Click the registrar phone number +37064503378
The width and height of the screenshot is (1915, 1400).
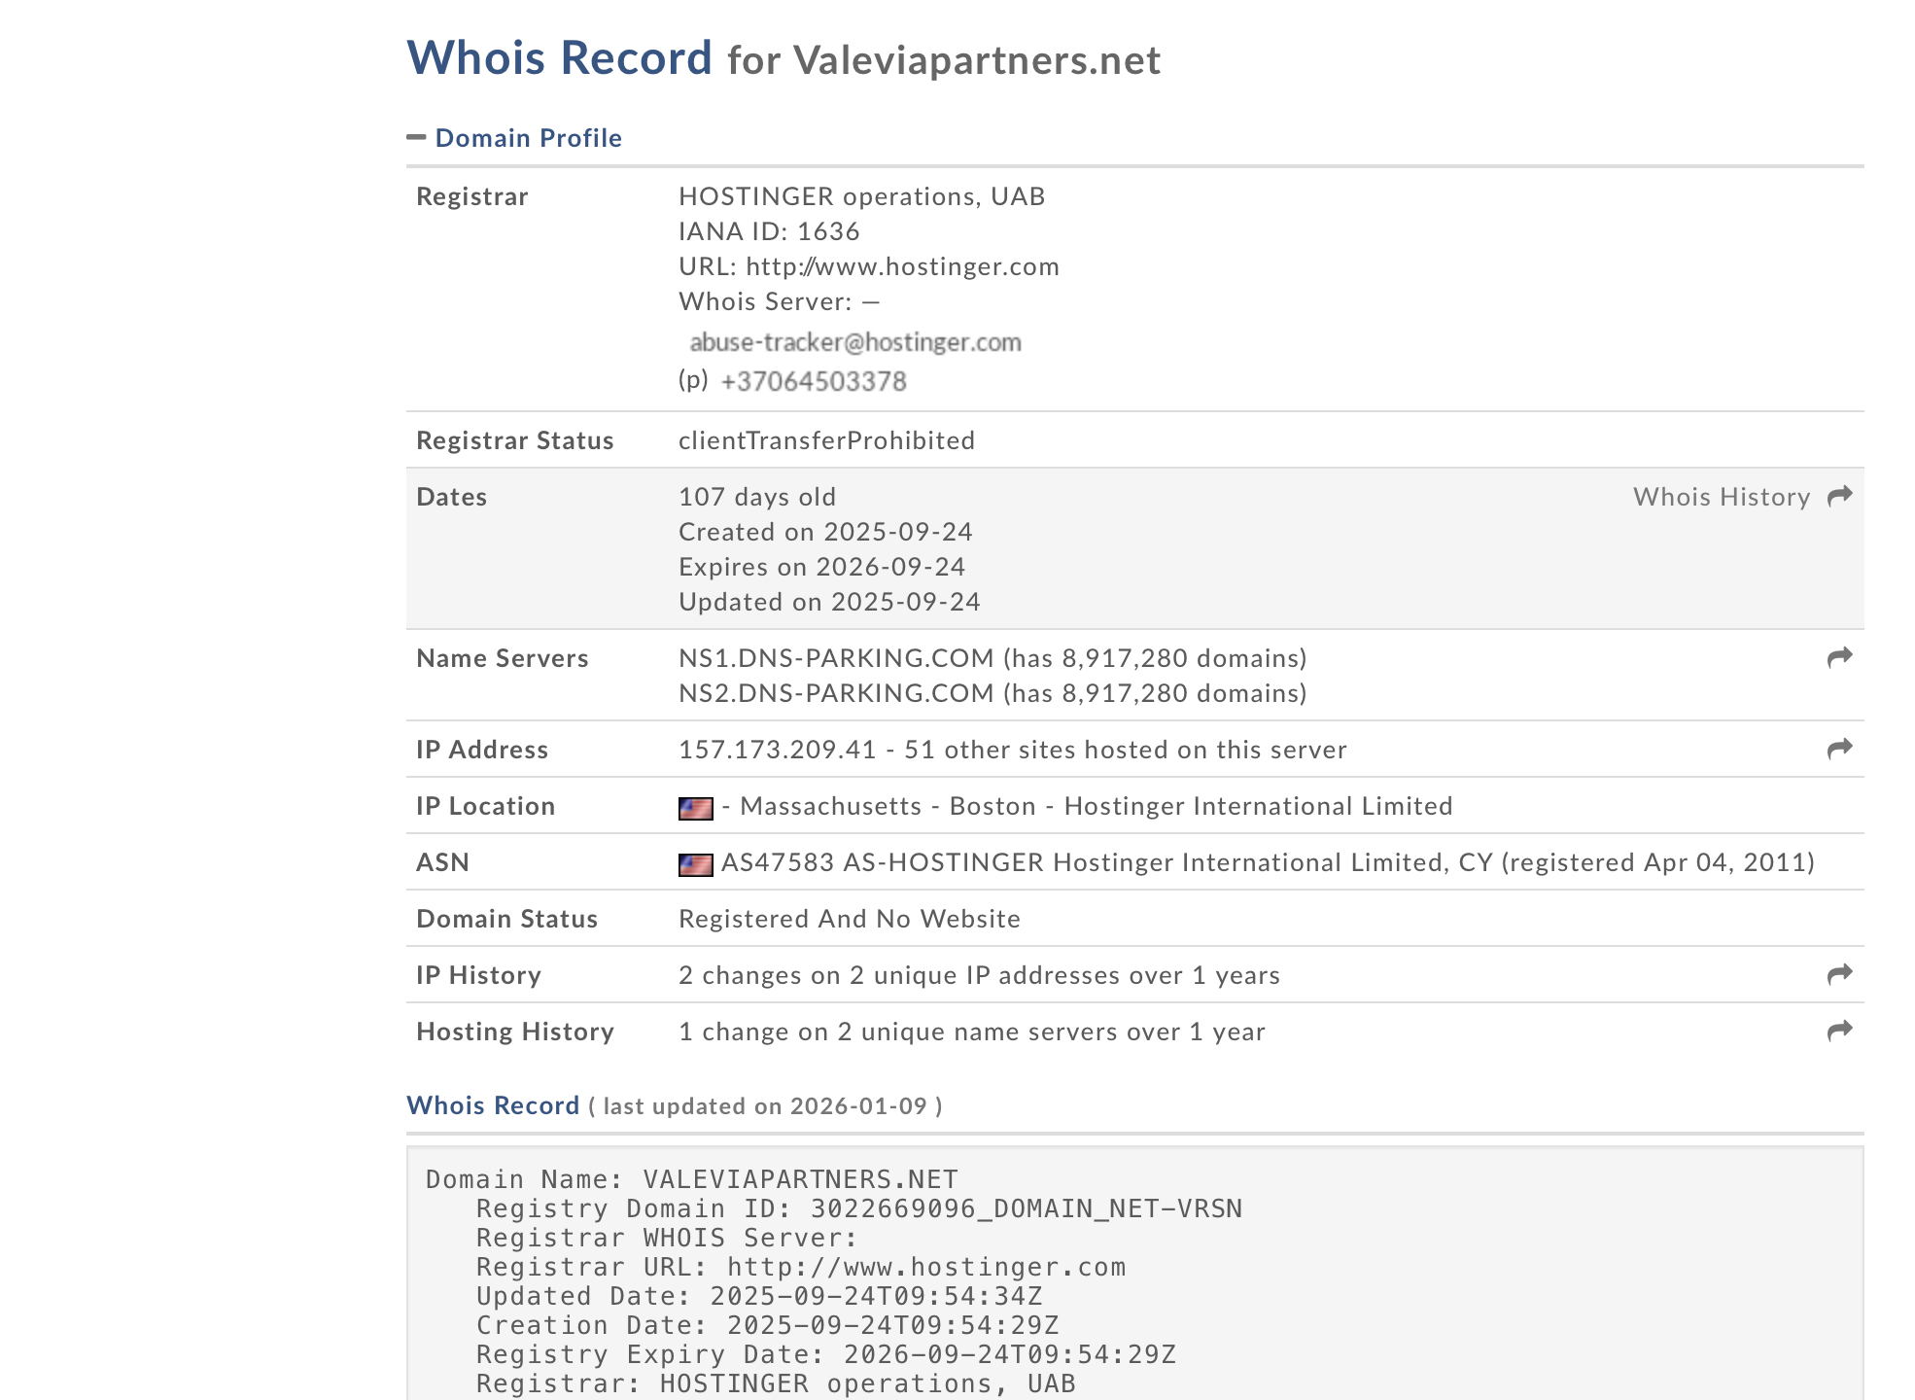(813, 381)
